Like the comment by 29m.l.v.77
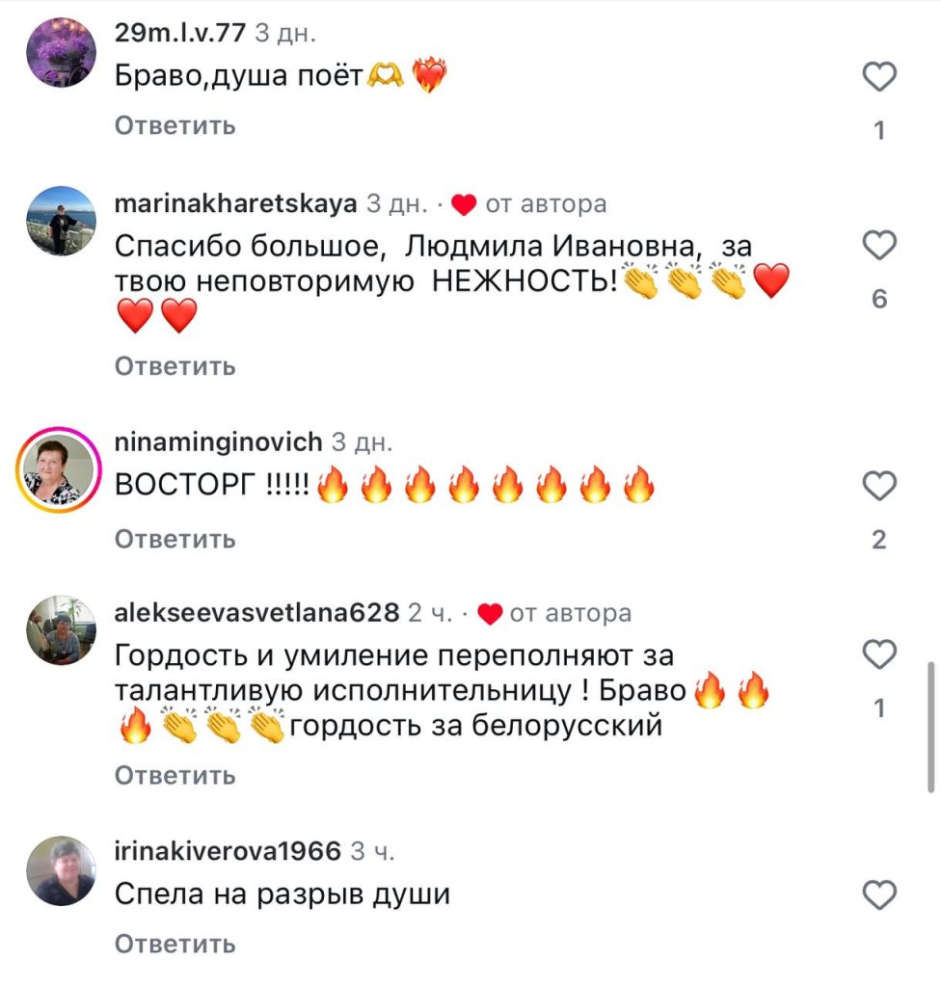The width and height of the screenshot is (941, 987). click(879, 77)
